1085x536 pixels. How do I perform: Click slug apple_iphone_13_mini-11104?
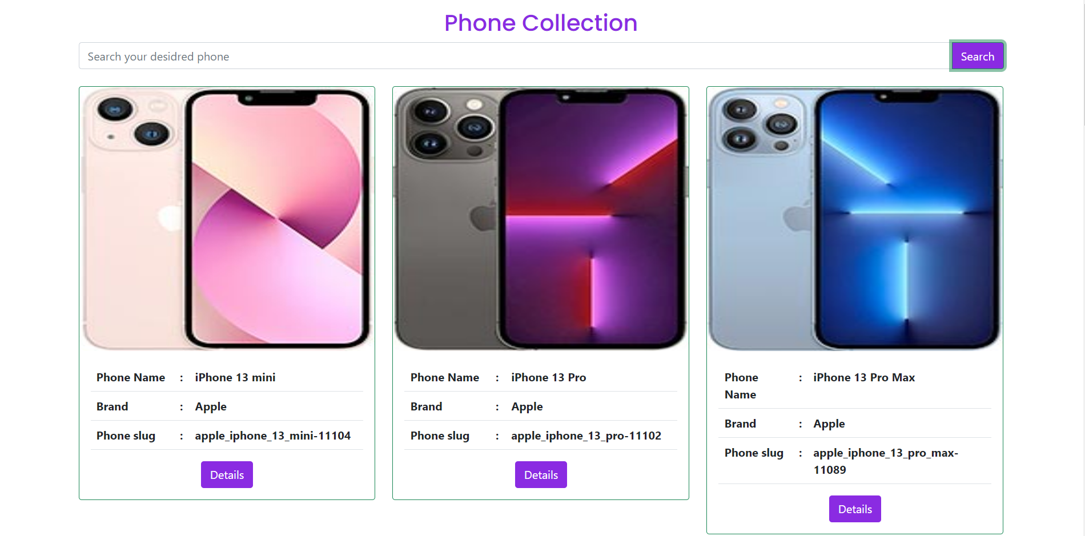pos(273,436)
